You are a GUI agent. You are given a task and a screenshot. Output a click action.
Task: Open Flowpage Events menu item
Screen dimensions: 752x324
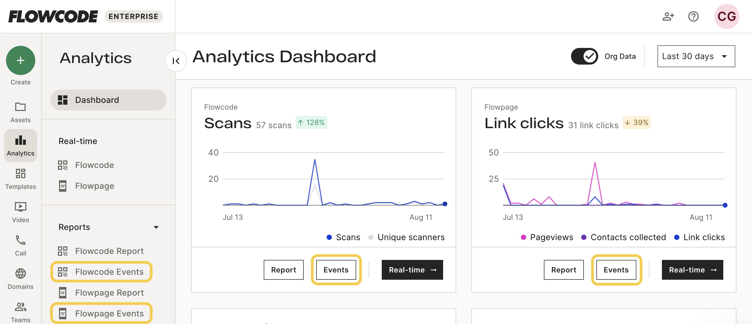click(x=109, y=314)
